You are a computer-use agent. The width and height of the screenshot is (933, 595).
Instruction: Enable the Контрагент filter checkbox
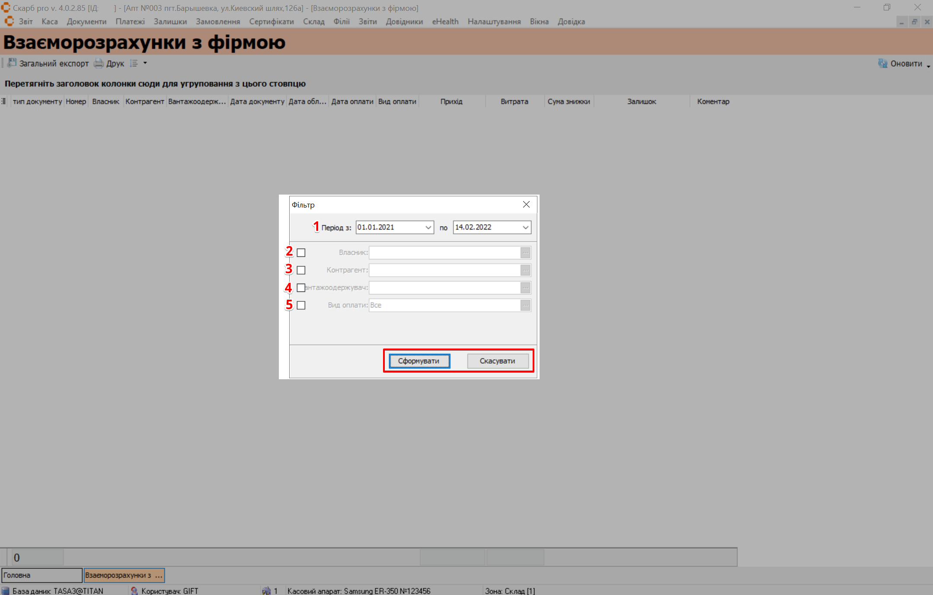[301, 270]
